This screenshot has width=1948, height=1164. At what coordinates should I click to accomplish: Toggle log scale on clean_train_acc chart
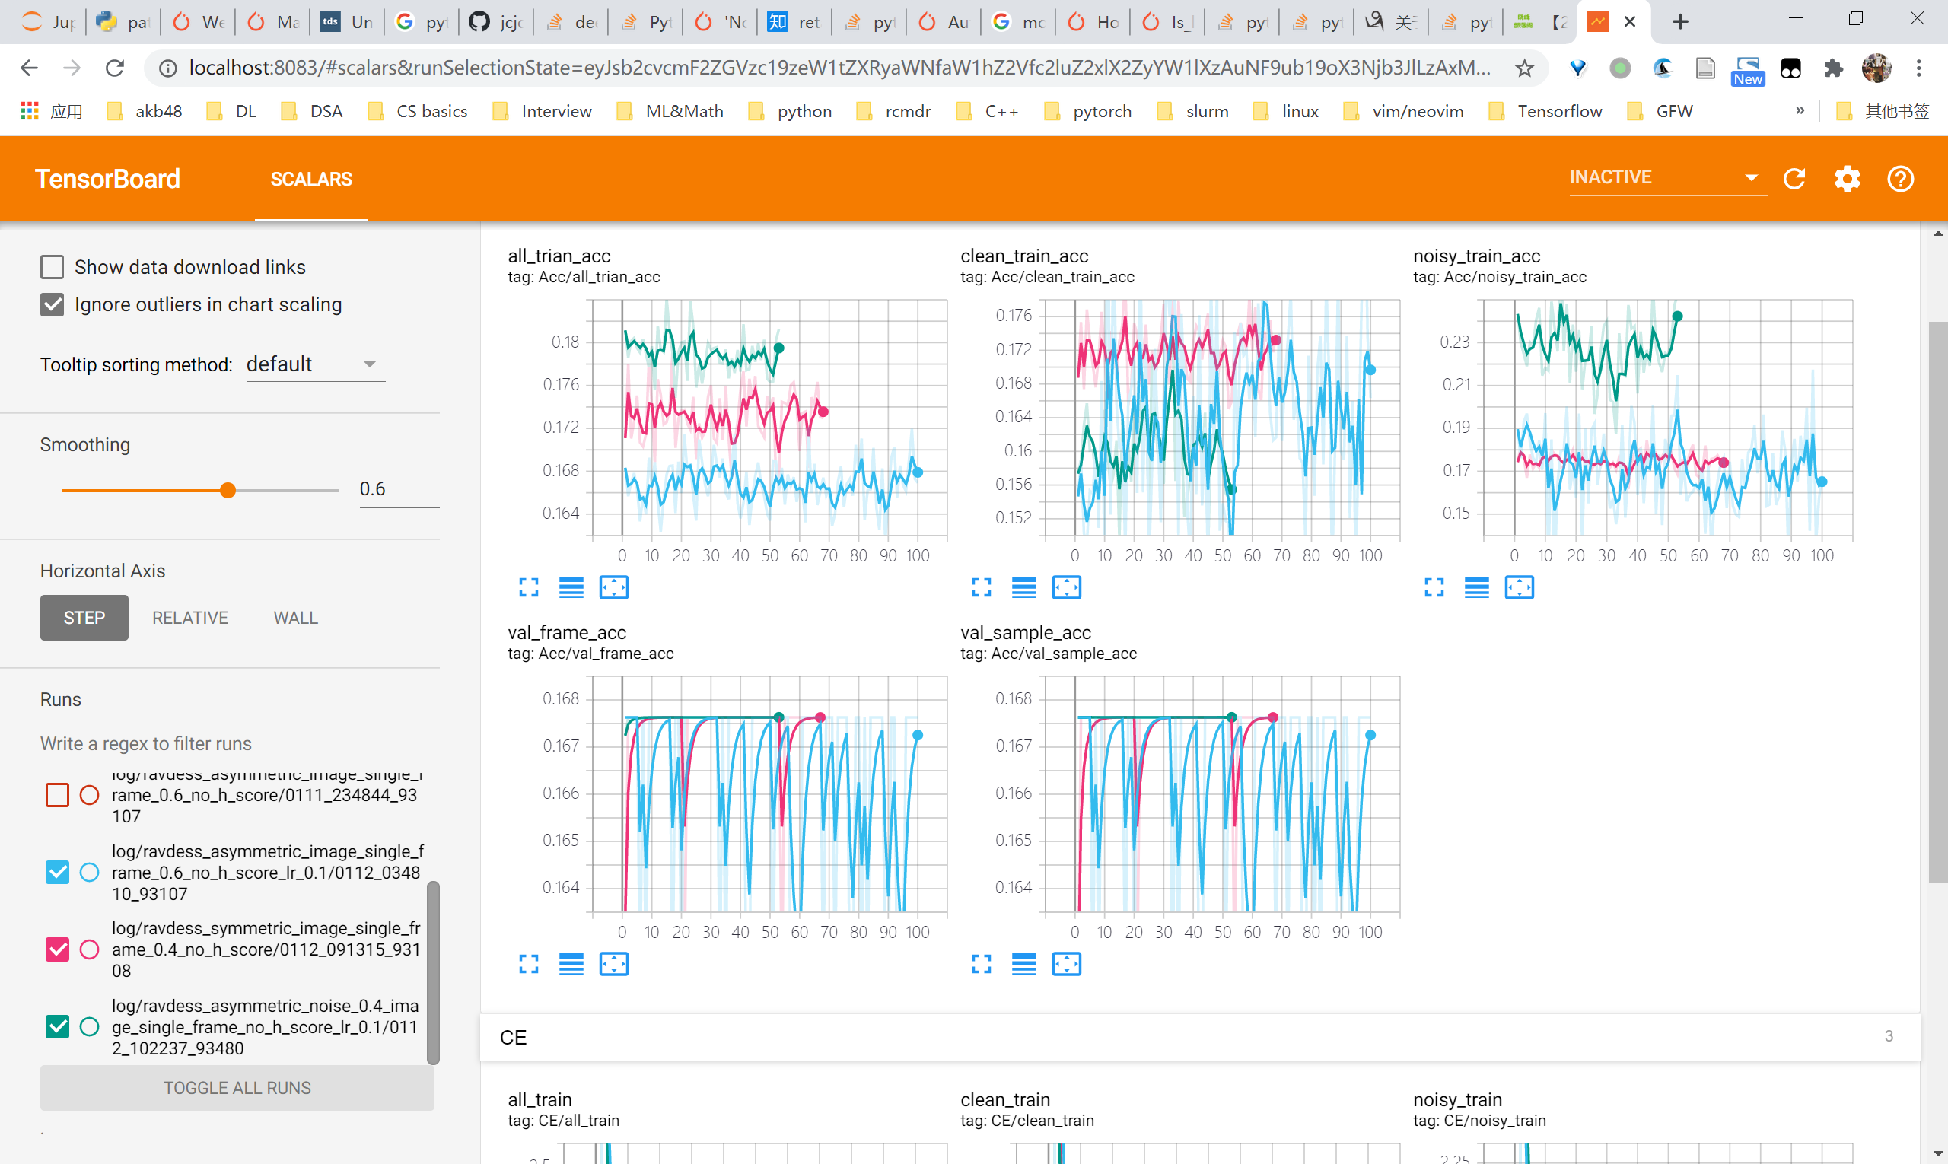coord(1023,587)
